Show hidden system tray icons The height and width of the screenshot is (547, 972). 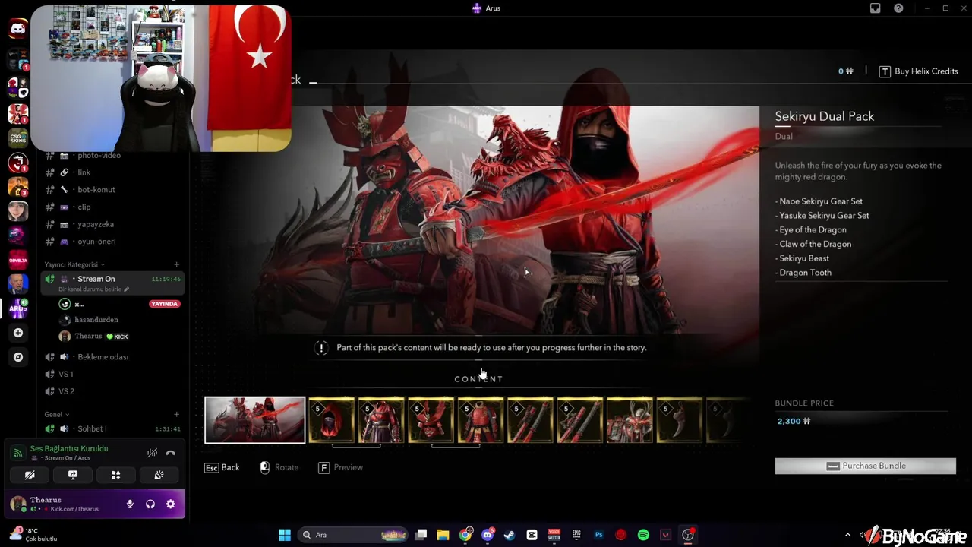(x=849, y=535)
